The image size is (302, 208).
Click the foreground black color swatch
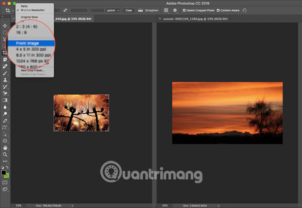pyautogui.click(x=3, y=173)
